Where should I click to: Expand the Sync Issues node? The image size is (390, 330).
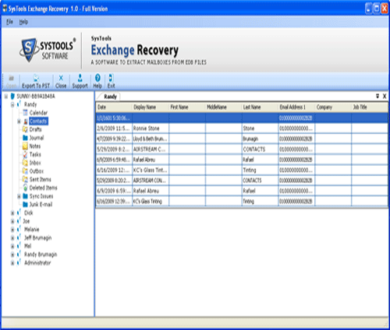[19, 196]
